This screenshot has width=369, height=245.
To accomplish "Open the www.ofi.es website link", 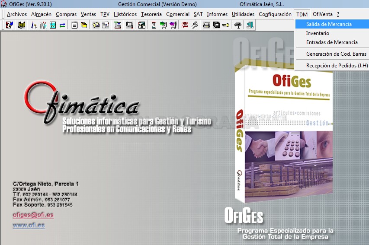I will tap(29, 225).
